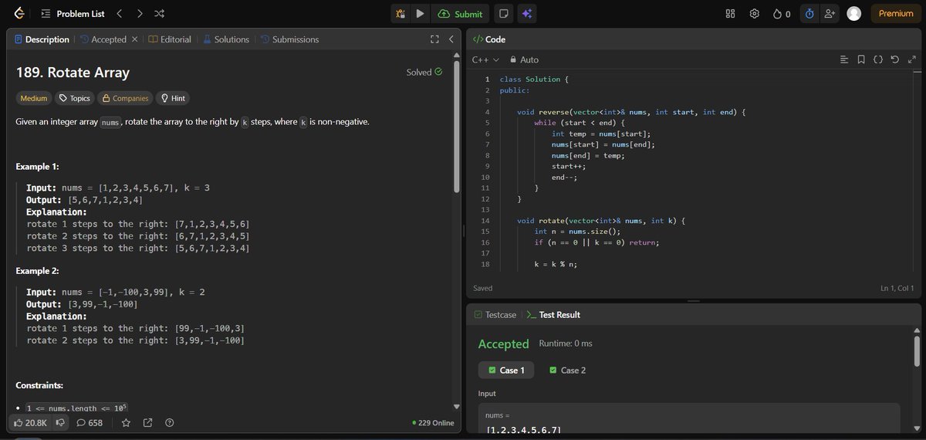Click the 'k = k % n;' code line
This screenshot has width=926, height=440.
tap(556, 264)
